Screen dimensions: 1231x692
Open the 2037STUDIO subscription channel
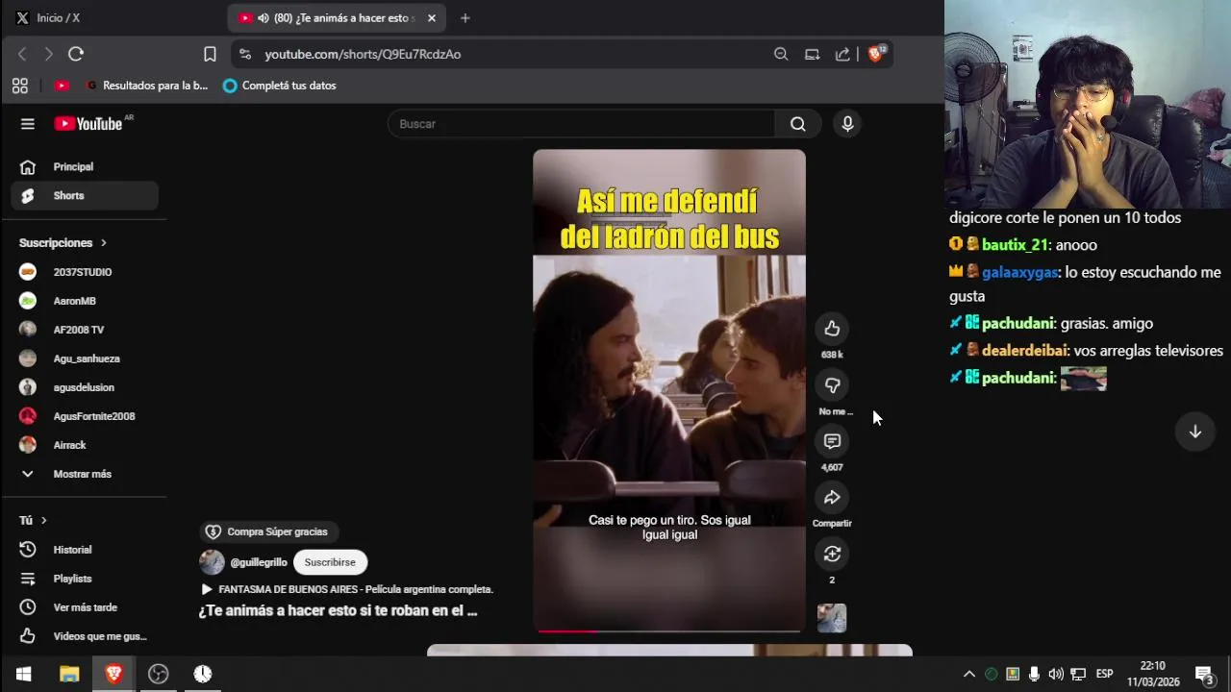(x=85, y=272)
